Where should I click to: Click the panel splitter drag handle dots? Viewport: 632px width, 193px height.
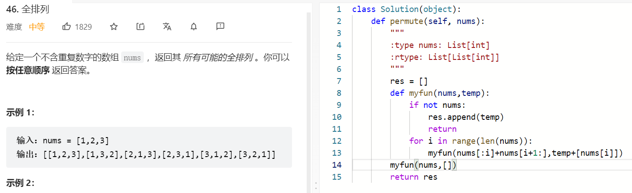click(316, 185)
